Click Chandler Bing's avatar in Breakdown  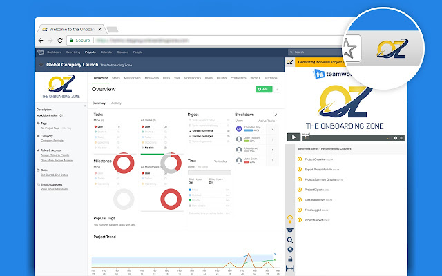tap(239, 129)
